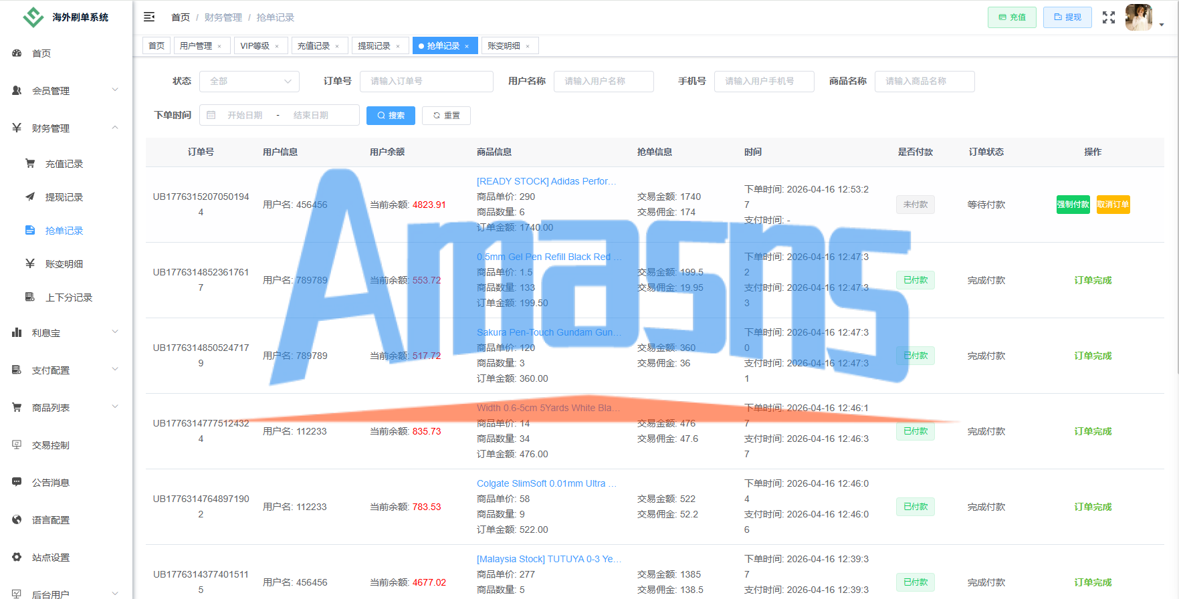
Task: Click the 提现 button in header
Action: click(x=1067, y=17)
